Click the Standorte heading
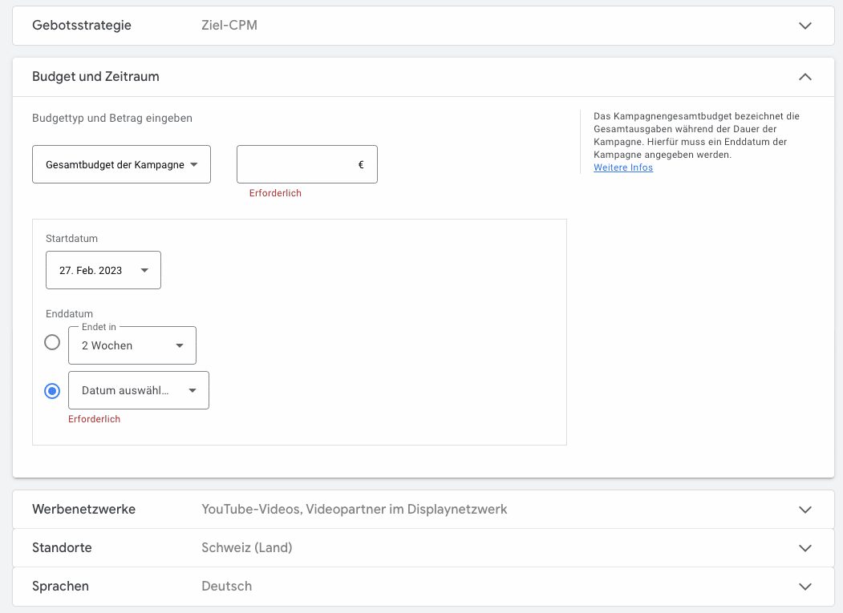This screenshot has width=843, height=613. [x=62, y=547]
